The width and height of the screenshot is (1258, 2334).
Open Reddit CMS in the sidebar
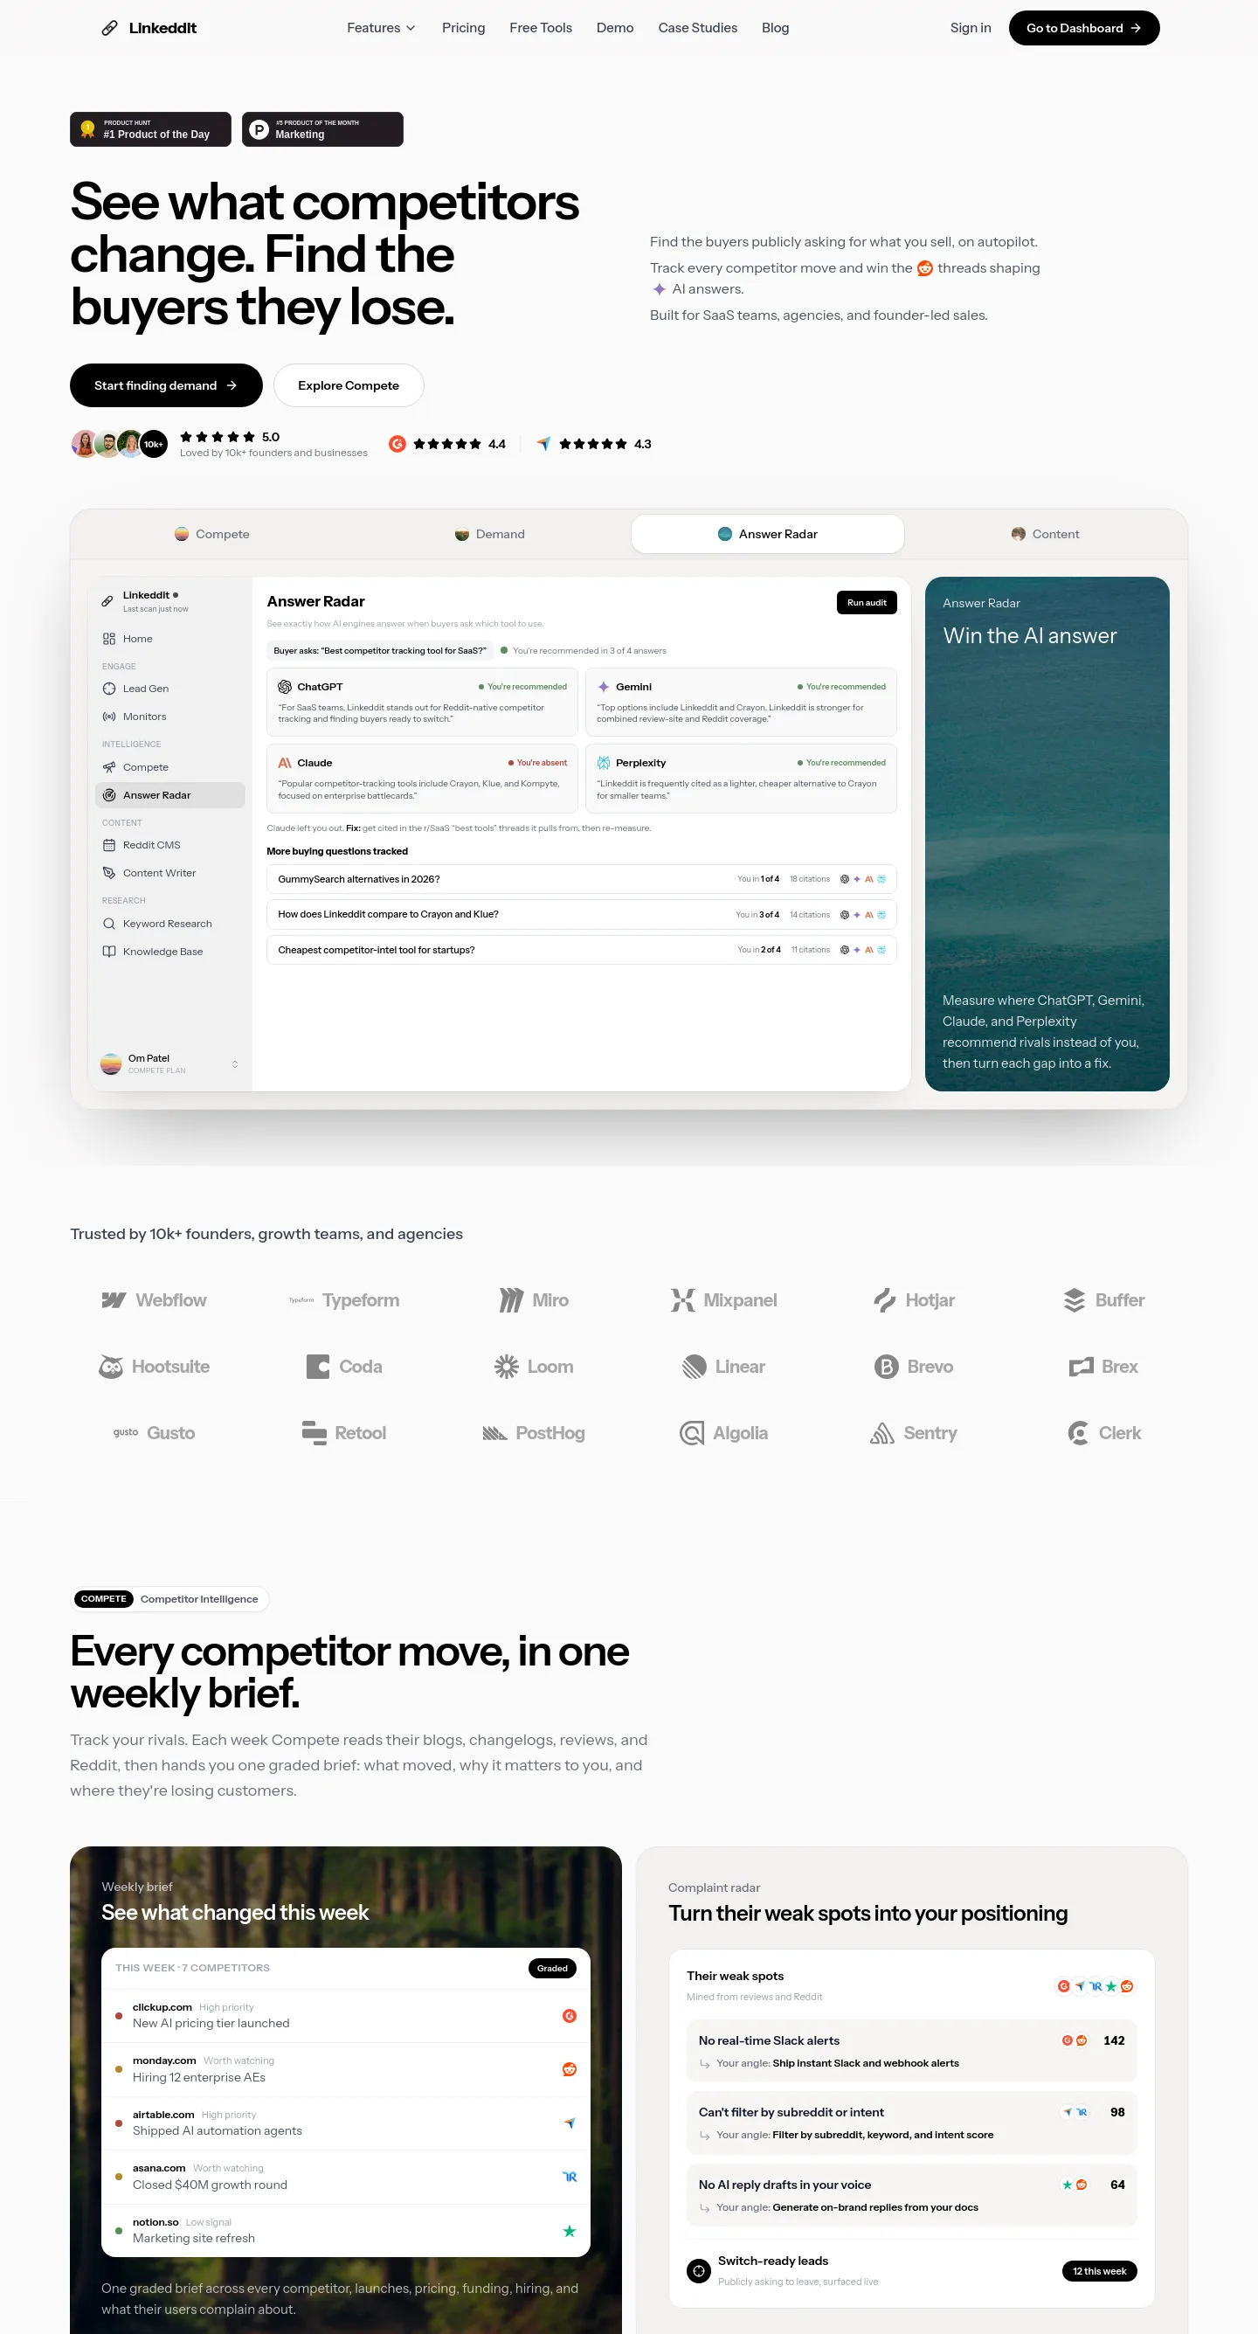coord(169,845)
